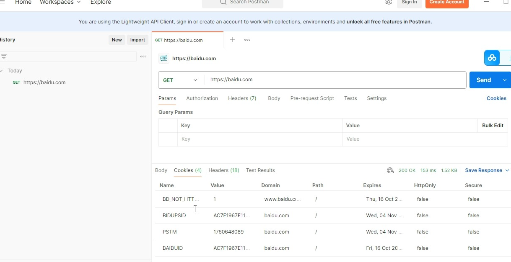Click the Expires column header
This screenshot has width=511, height=262.
[x=372, y=185]
